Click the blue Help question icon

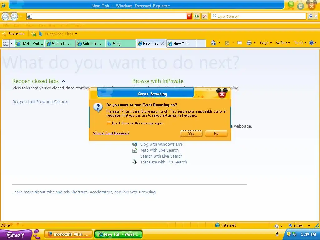click(312, 43)
